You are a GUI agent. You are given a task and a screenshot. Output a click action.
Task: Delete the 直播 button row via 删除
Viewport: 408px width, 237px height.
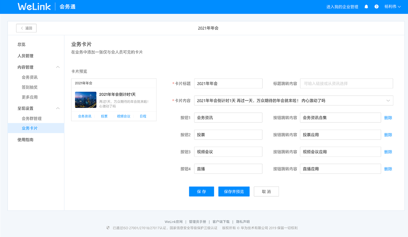388,169
